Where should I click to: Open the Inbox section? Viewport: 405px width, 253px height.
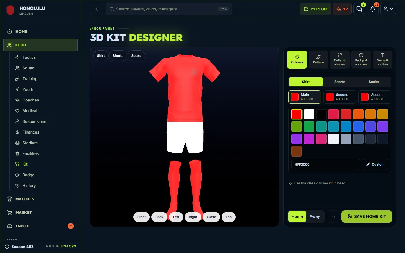(40, 226)
